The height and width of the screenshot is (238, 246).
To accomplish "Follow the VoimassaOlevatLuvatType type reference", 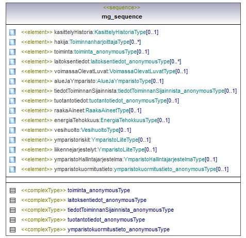I will (x=142, y=71).
